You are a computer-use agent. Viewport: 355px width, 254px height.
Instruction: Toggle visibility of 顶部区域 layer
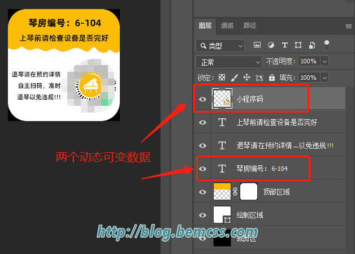(202, 192)
